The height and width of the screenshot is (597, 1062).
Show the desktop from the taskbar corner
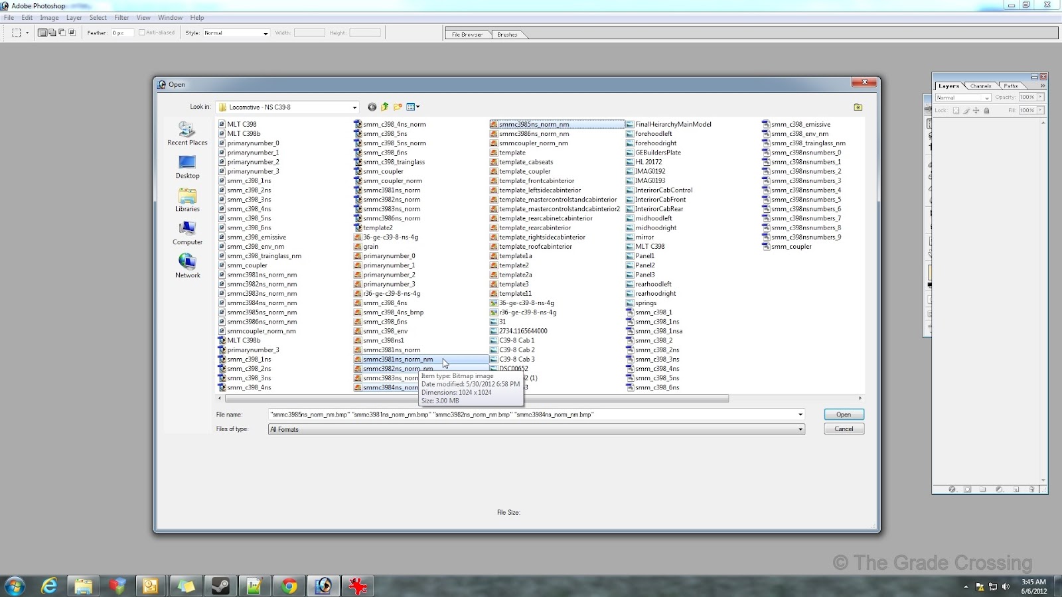[1057, 586]
